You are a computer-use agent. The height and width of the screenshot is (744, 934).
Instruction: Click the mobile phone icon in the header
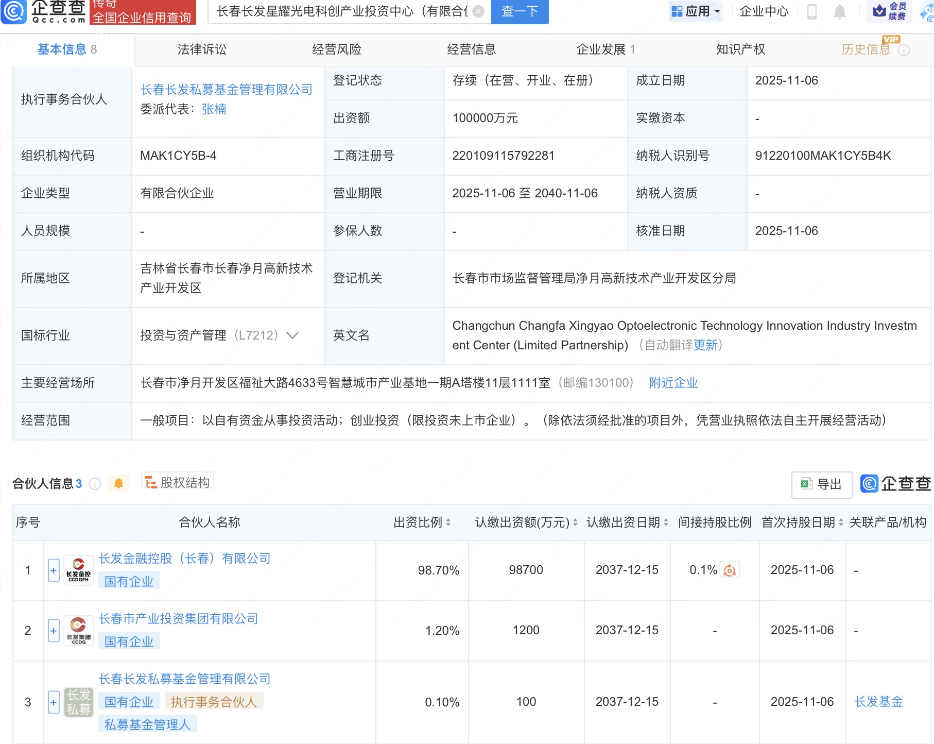click(x=812, y=11)
